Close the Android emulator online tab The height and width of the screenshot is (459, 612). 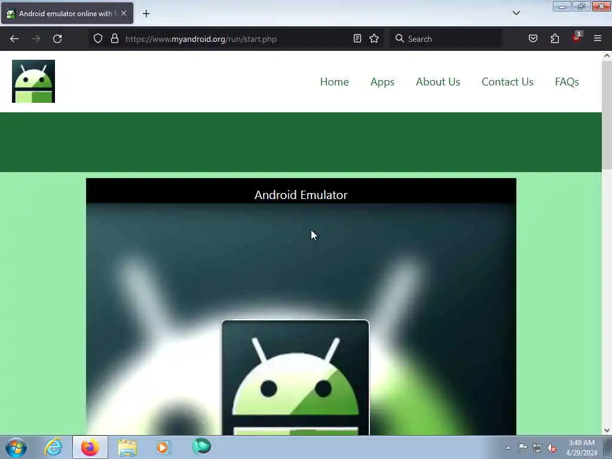click(x=124, y=13)
